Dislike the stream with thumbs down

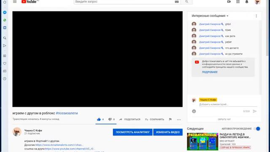(110, 119)
